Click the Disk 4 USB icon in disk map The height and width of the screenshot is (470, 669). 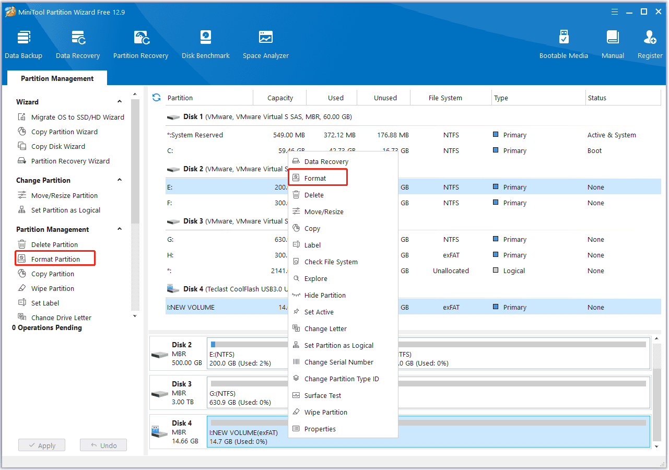pyautogui.click(x=159, y=432)
